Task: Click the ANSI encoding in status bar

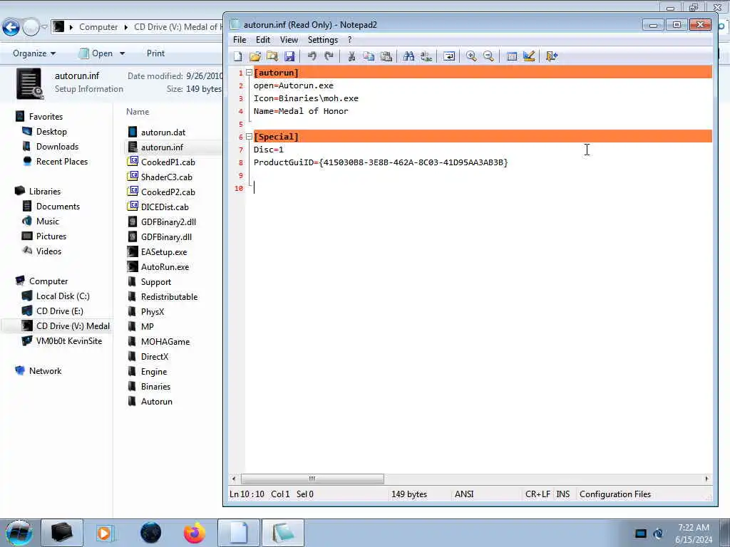Action: coord(464,494)
